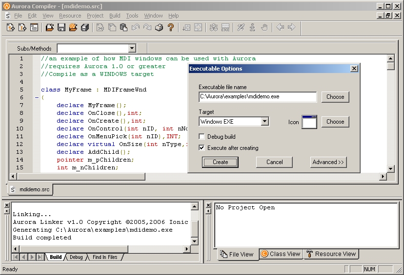Click the new source file icon
Image resolution: width=404 pixels, height=275 pixels.
pyautogui.click(x=11, y=28)
